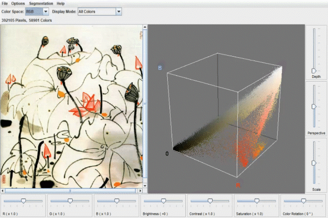This screenshot has width=328, height=218.
Task: Click the Scale slider handle
Action: click(314, 163)
